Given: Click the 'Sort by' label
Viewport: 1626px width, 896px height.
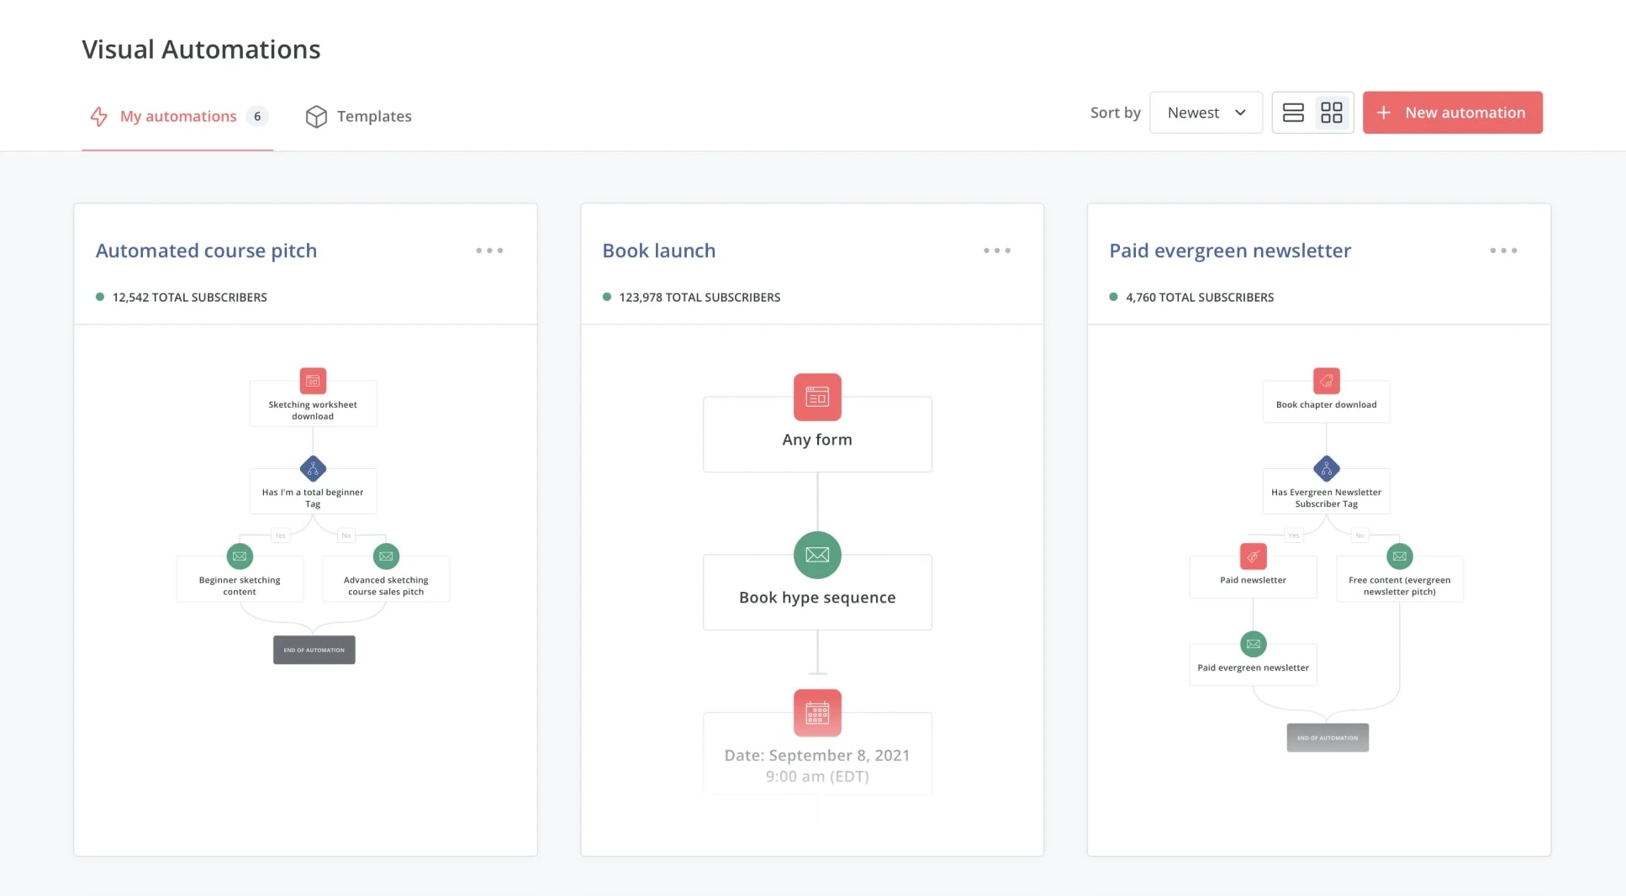Looking at the screenshot, I should tap(1116, 113).
